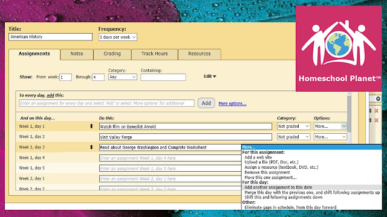The image size is (387, 217).
Task: Click the round dark icon above the red X icons
Action: 378,99
